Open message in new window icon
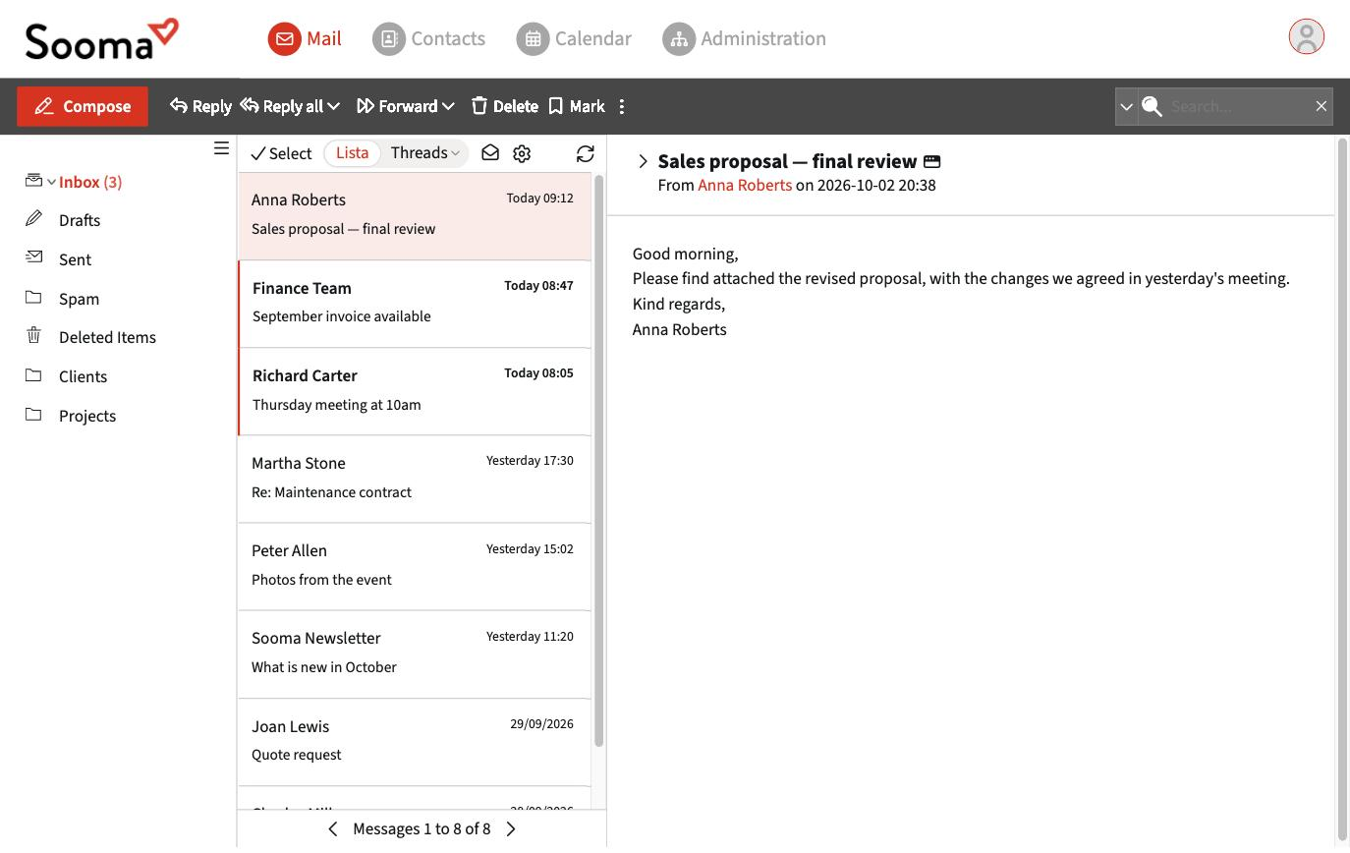1350x853 pixels. tap(931, 161)
